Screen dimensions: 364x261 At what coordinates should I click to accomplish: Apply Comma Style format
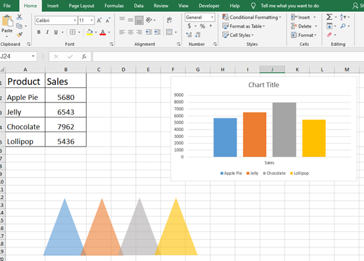click(x=211, y=26)
